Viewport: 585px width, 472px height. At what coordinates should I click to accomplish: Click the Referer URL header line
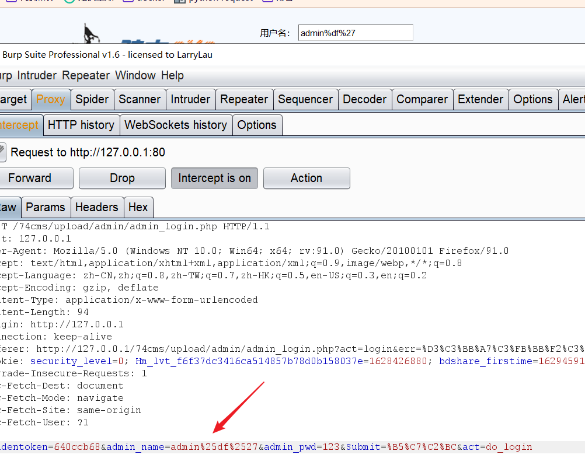292,349
